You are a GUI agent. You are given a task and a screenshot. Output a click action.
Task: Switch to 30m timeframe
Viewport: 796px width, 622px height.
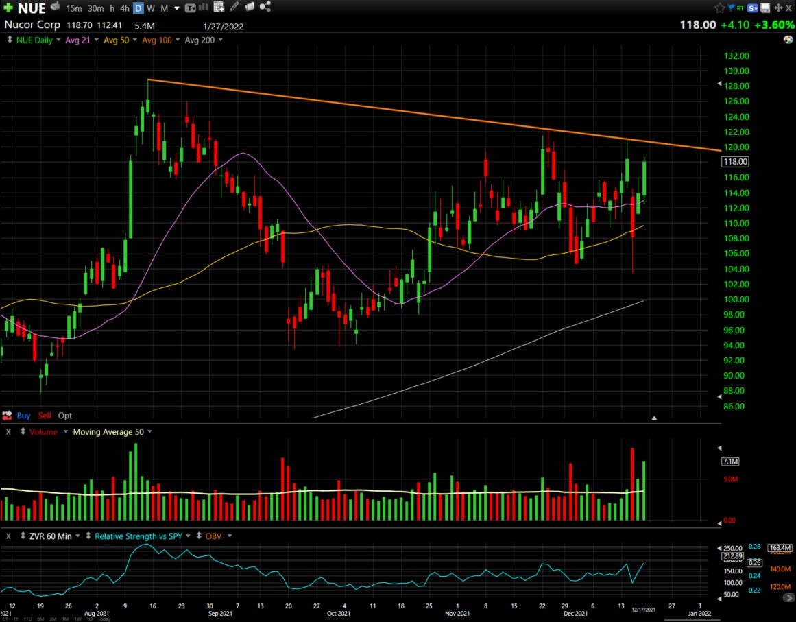95,8
